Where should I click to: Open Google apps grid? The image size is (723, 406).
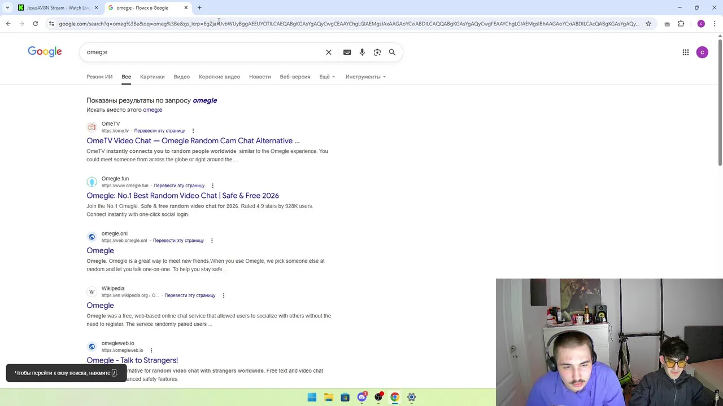686,52
